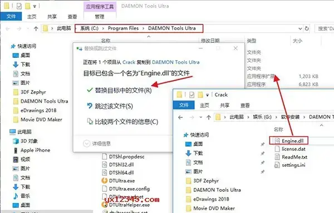The height and width of the screenshot is (213, 334).
Task: Choose Replace the file in destination option
Action: click(x=119, y=91)
